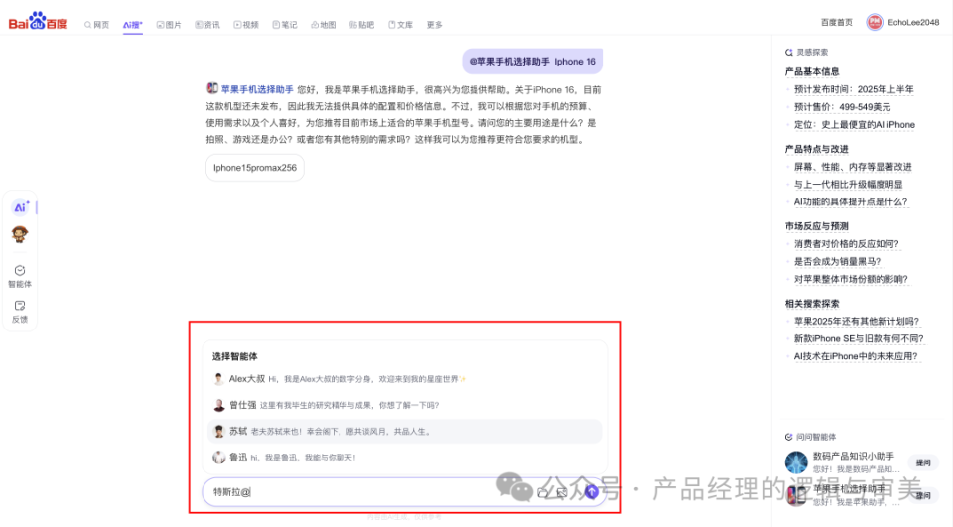Click the 苹果手机选择助手 avatar in reply
This screenshot has width=953, height=527.
click(x=212, y=88)
